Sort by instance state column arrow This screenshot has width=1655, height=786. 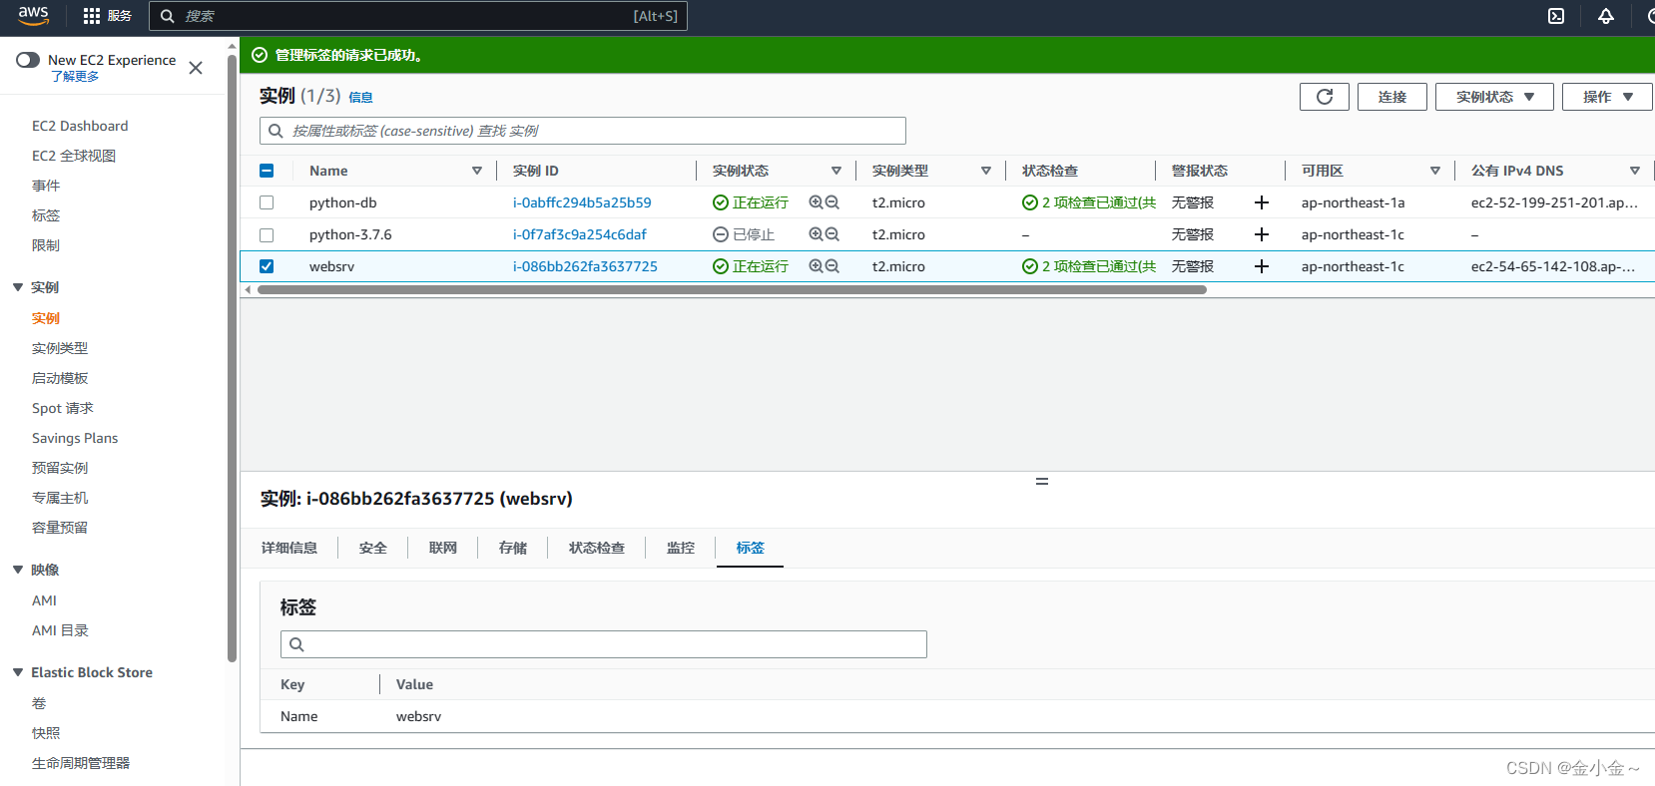coord(836,171)
